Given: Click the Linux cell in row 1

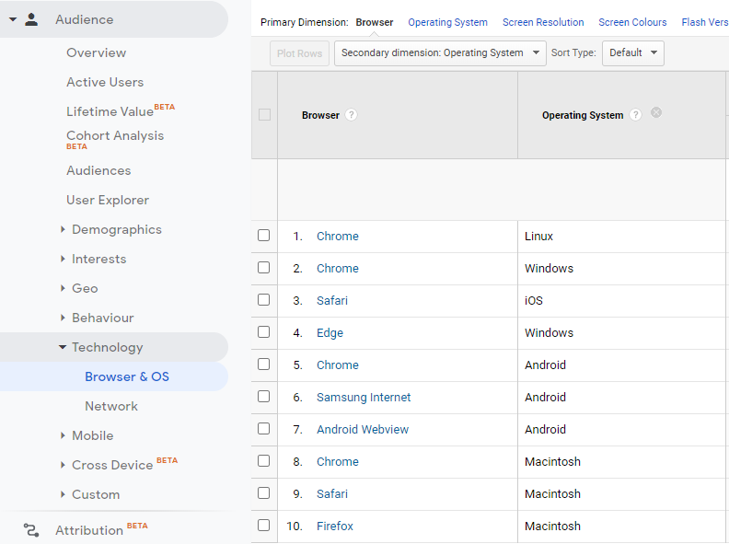Looking at the screenshot, I should coord(538,237).
